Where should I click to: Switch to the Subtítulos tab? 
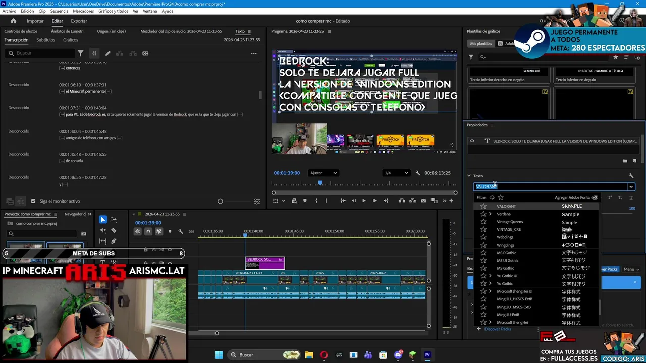45,40
